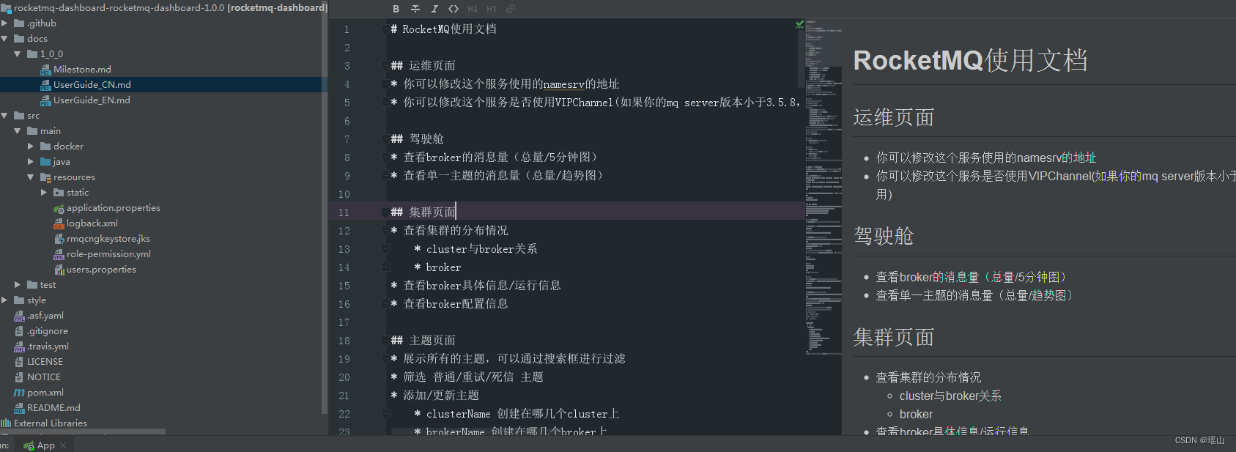Click the cluster与broker关系 link in the preview

pyautogui.click(x=950, y=395)
